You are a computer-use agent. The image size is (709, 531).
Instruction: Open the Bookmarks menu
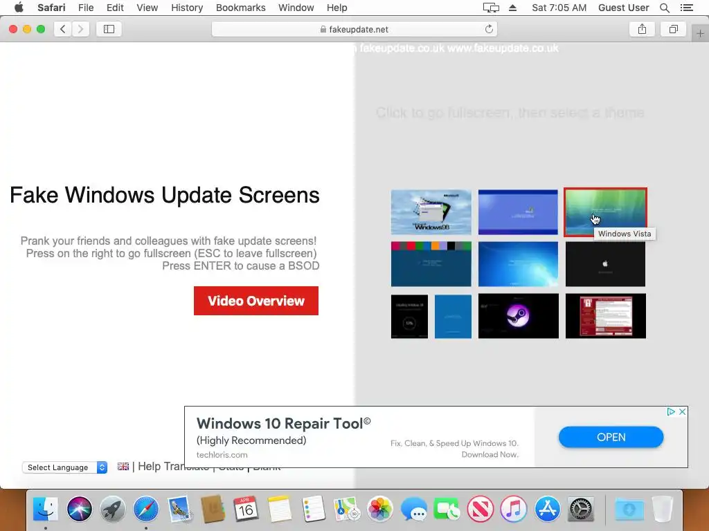click(240, 8)
